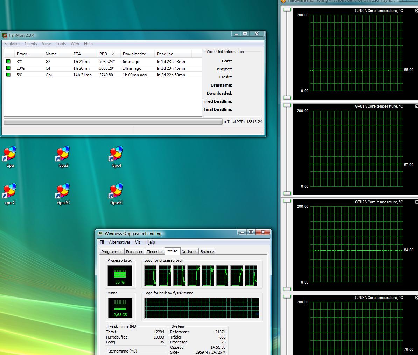
Task: Click top slider handle beside GPU0 graph
Action: 287,9
